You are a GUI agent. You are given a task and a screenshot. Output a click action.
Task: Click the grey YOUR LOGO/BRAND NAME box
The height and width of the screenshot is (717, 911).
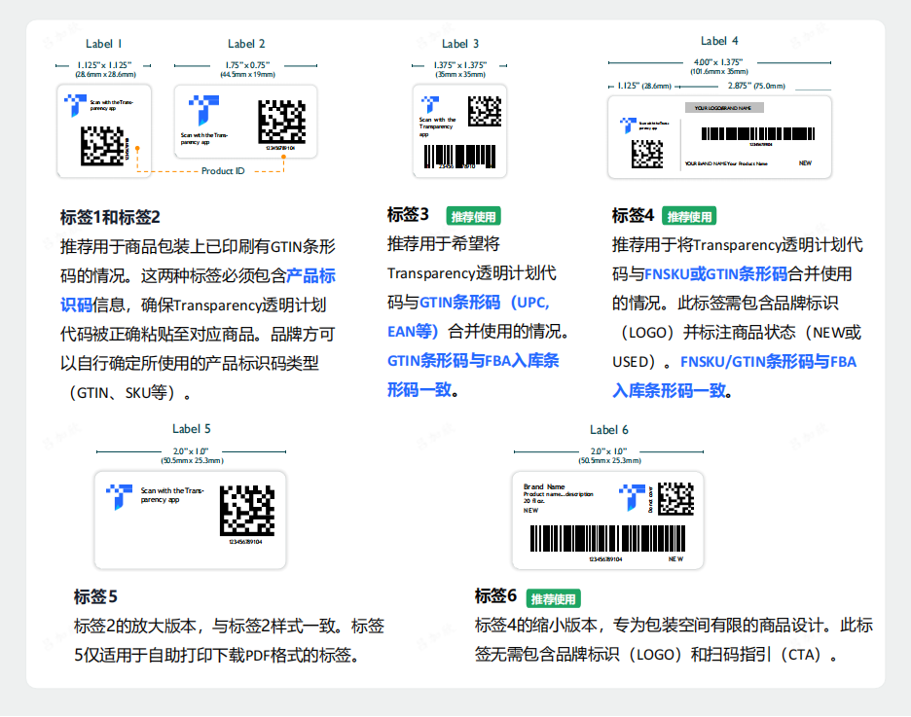coord(724,107)
